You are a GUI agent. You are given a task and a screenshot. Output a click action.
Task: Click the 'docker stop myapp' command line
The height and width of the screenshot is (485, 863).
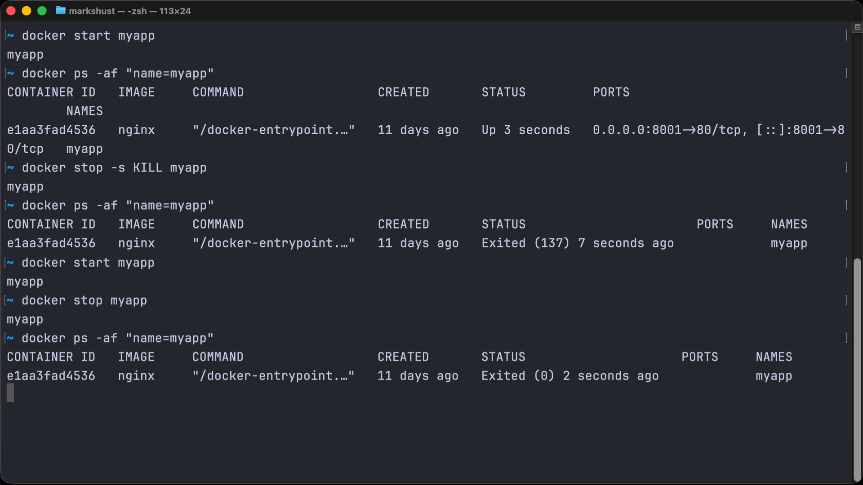[84, 300]
